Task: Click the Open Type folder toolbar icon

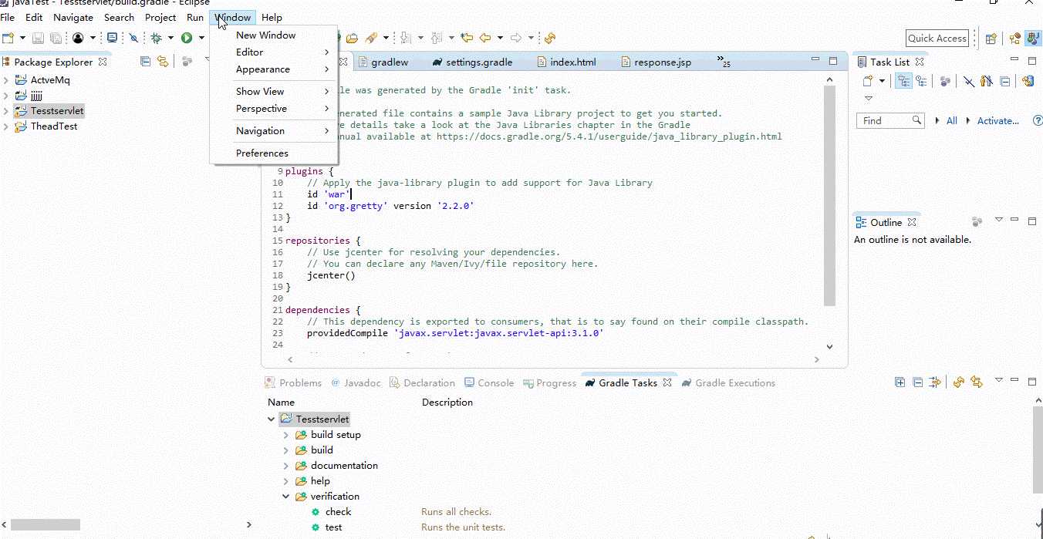Action: coord(352,38)
